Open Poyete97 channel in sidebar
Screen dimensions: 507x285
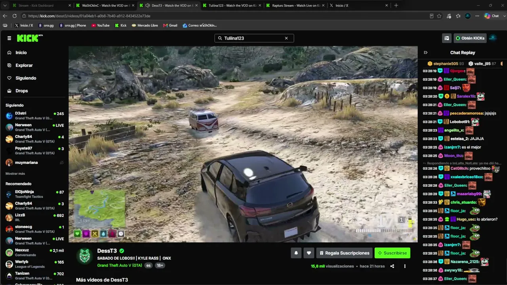34,150
